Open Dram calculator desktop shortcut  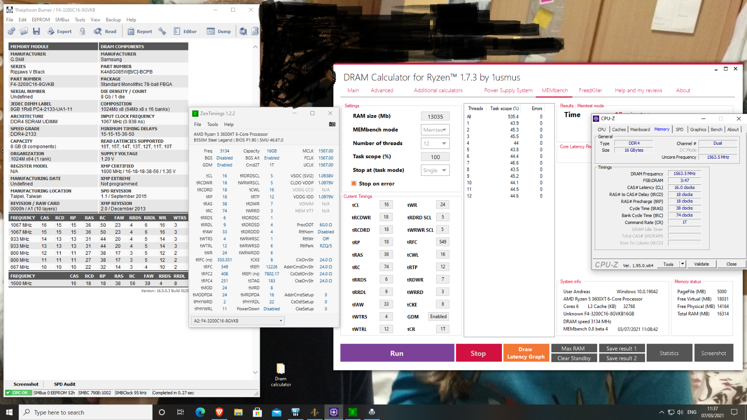click(x=281, y=375)
